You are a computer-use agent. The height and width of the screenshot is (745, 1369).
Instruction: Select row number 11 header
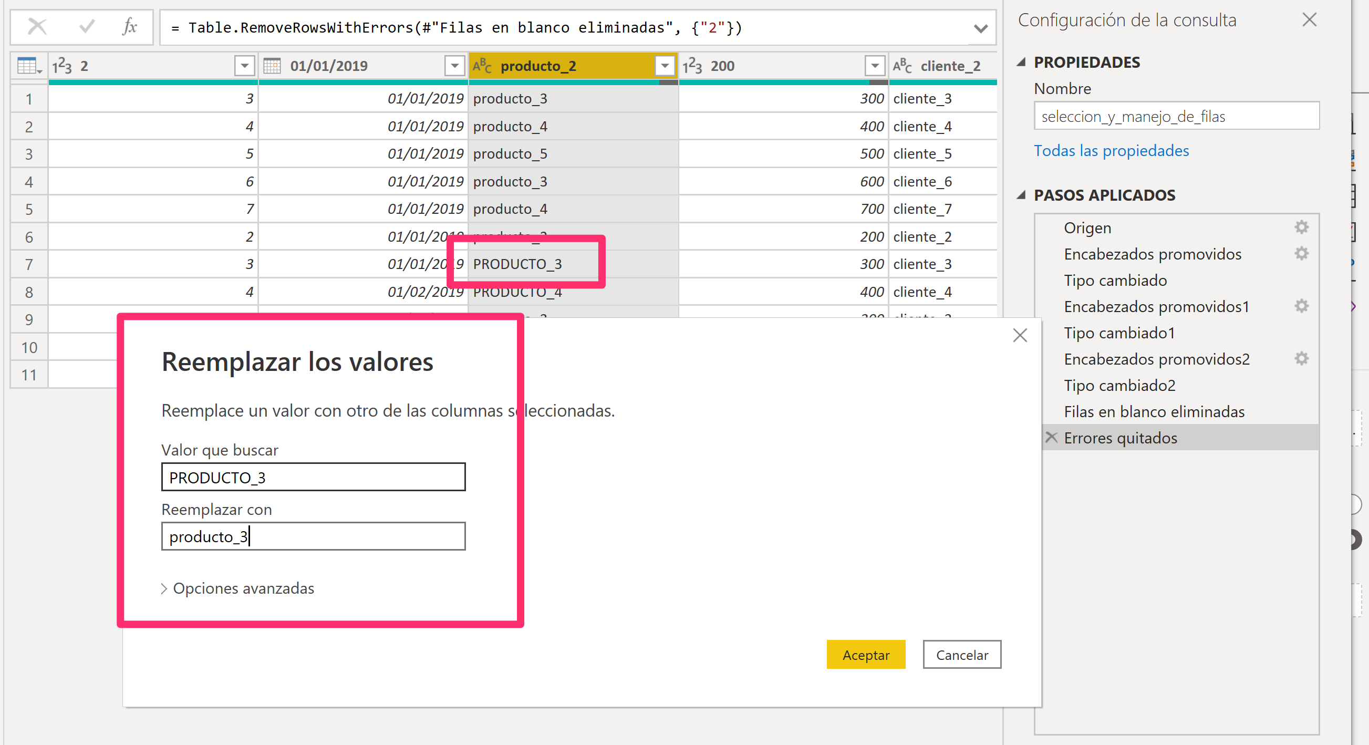click(29, 375)
